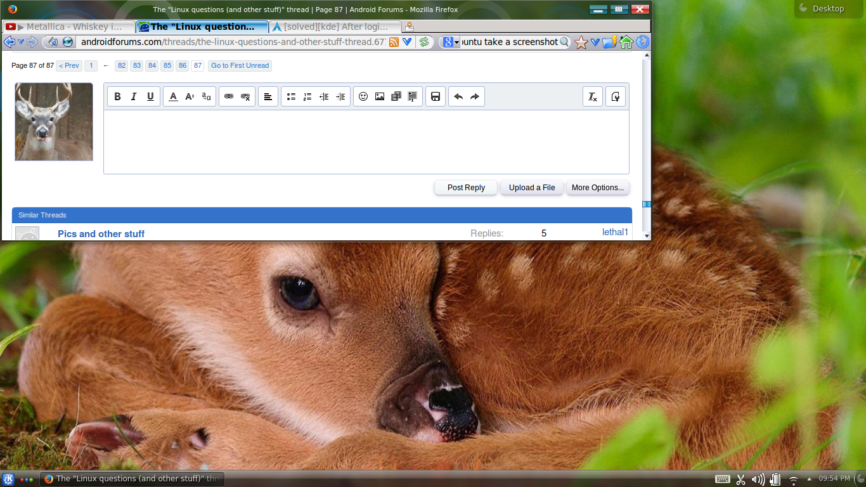Go to page 83 of the thread
This screenshot has width=866, height=487.
point(137,65)
